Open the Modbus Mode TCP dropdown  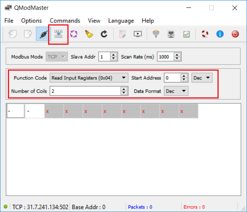pyautogui.click(x=57, y=57)
